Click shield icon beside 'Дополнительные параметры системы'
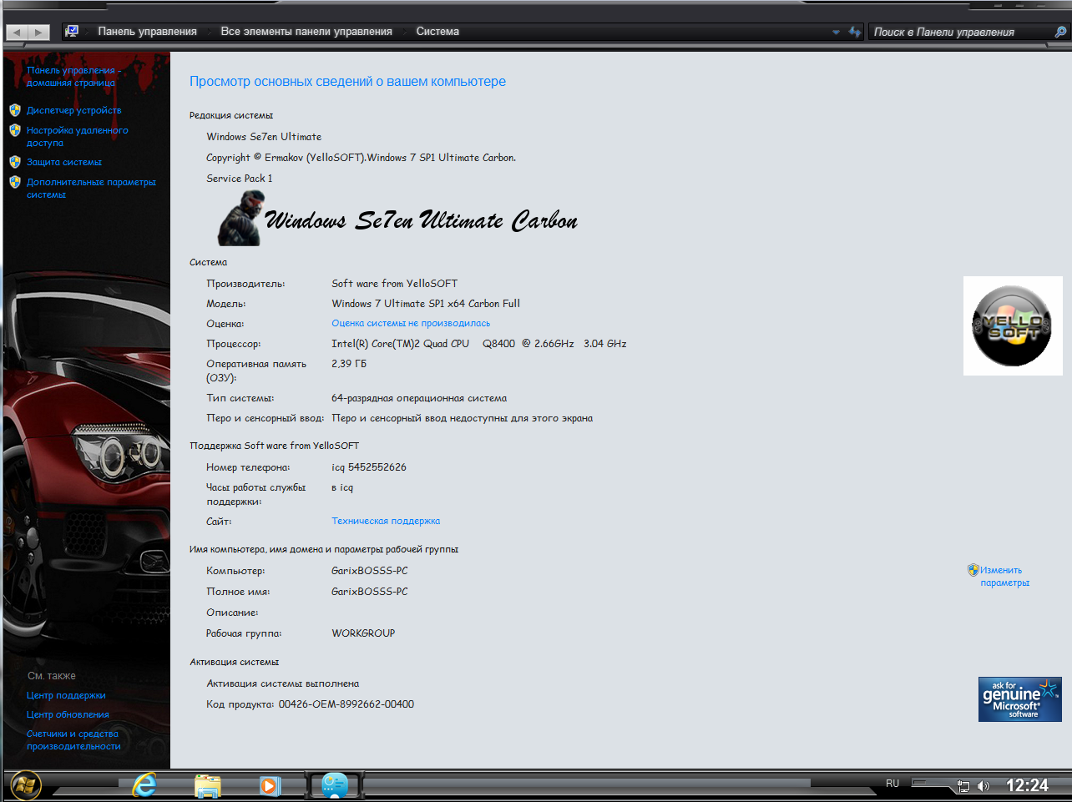This screenshot has width=1072, height=802. 15,182
